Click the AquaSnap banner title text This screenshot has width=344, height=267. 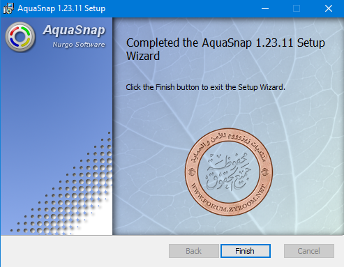pos(74,31)
